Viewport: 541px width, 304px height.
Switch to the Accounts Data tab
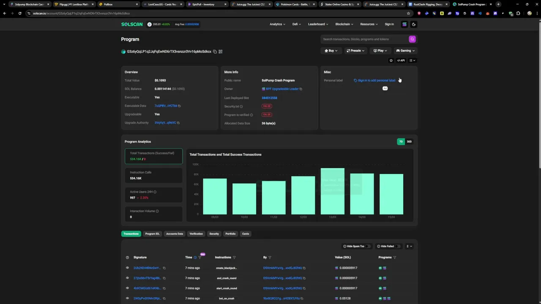pos(174,234)
